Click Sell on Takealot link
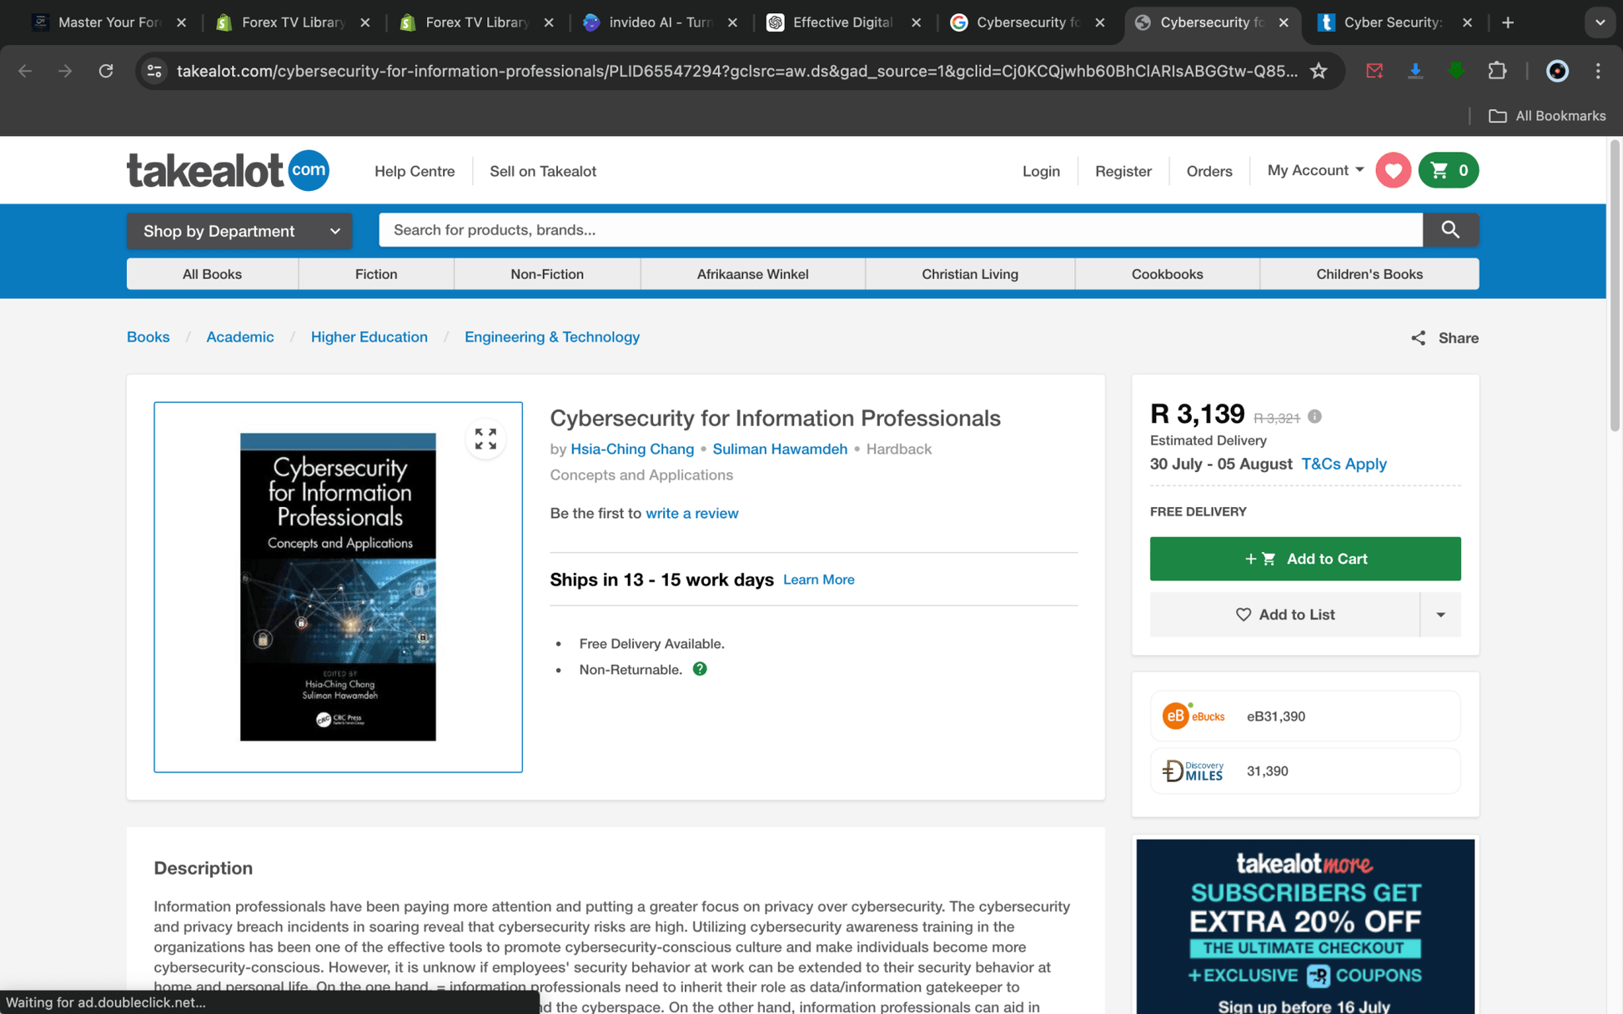 pos(543,171)
